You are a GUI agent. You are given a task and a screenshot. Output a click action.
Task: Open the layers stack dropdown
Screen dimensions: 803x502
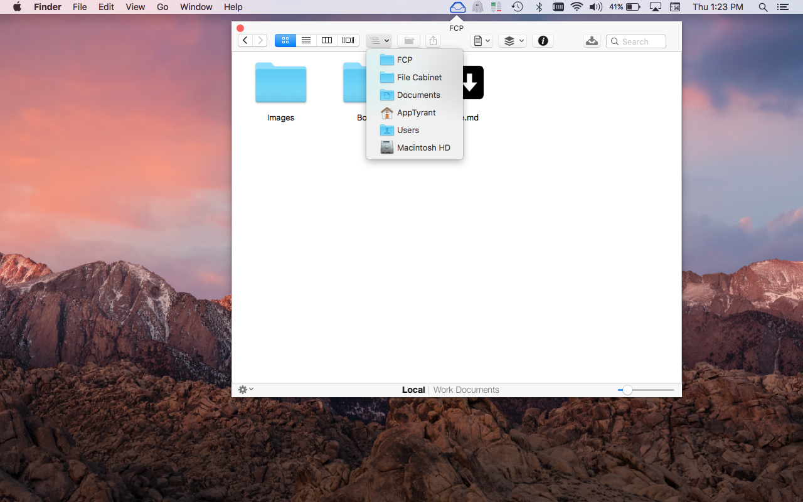[512, 41]
